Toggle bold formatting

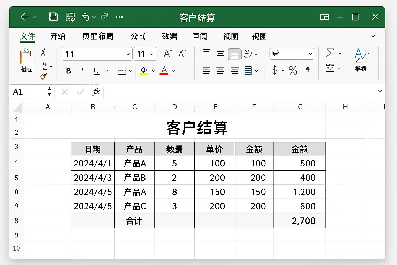[68, 71]
